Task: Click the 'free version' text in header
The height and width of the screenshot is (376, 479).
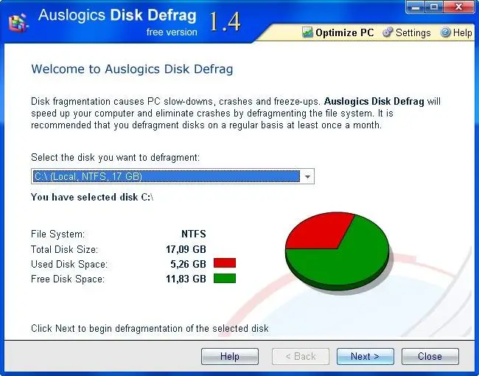Action: [x=172, y=32]
